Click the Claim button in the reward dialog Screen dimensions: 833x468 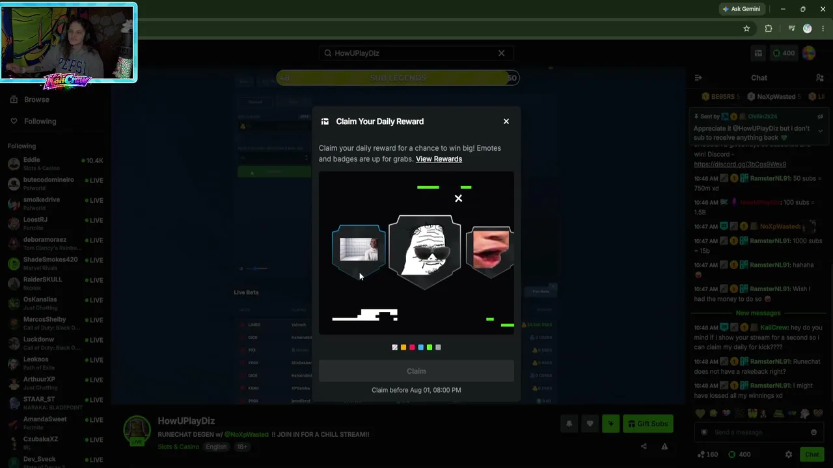pyautogui.click(x=416, y=371)
